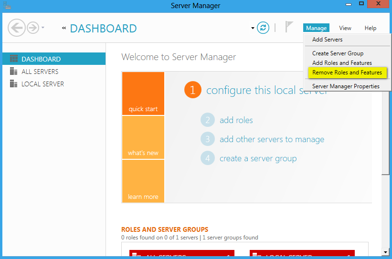
Task: Click the Forward navigation arrow
Action: (x=33, y=28)
